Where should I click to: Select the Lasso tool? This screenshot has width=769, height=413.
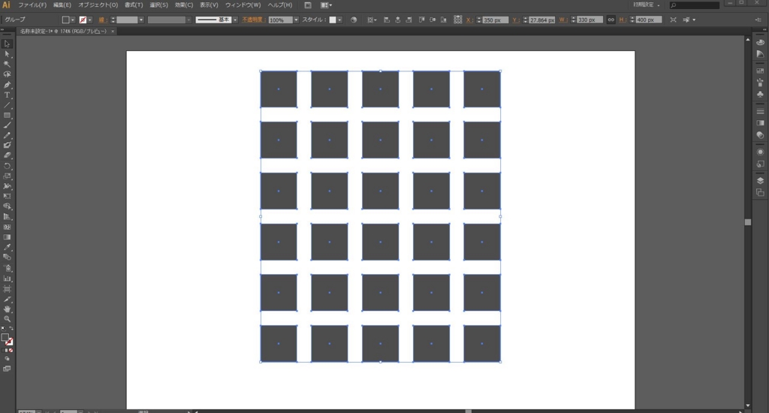coord(7,74)
